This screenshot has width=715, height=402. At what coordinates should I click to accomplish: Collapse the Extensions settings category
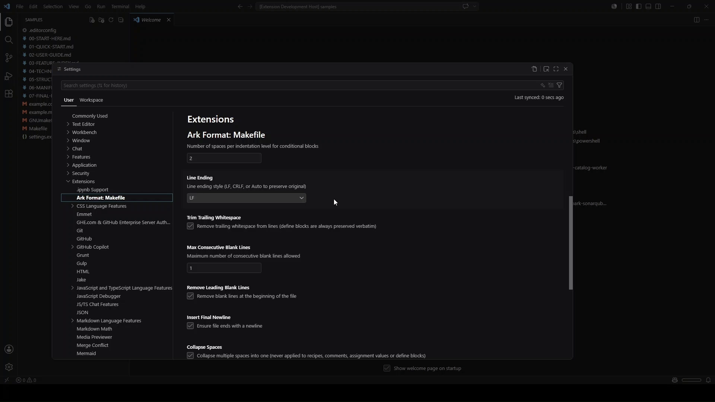point(68,181)
